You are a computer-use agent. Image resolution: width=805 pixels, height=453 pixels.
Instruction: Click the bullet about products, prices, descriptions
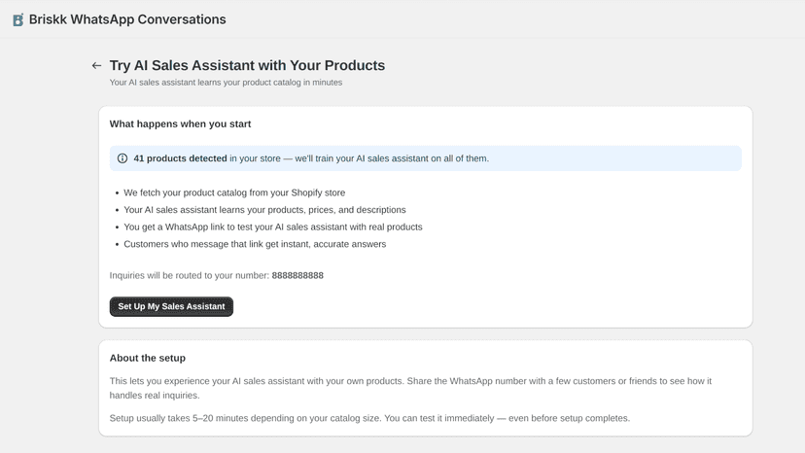264,210
